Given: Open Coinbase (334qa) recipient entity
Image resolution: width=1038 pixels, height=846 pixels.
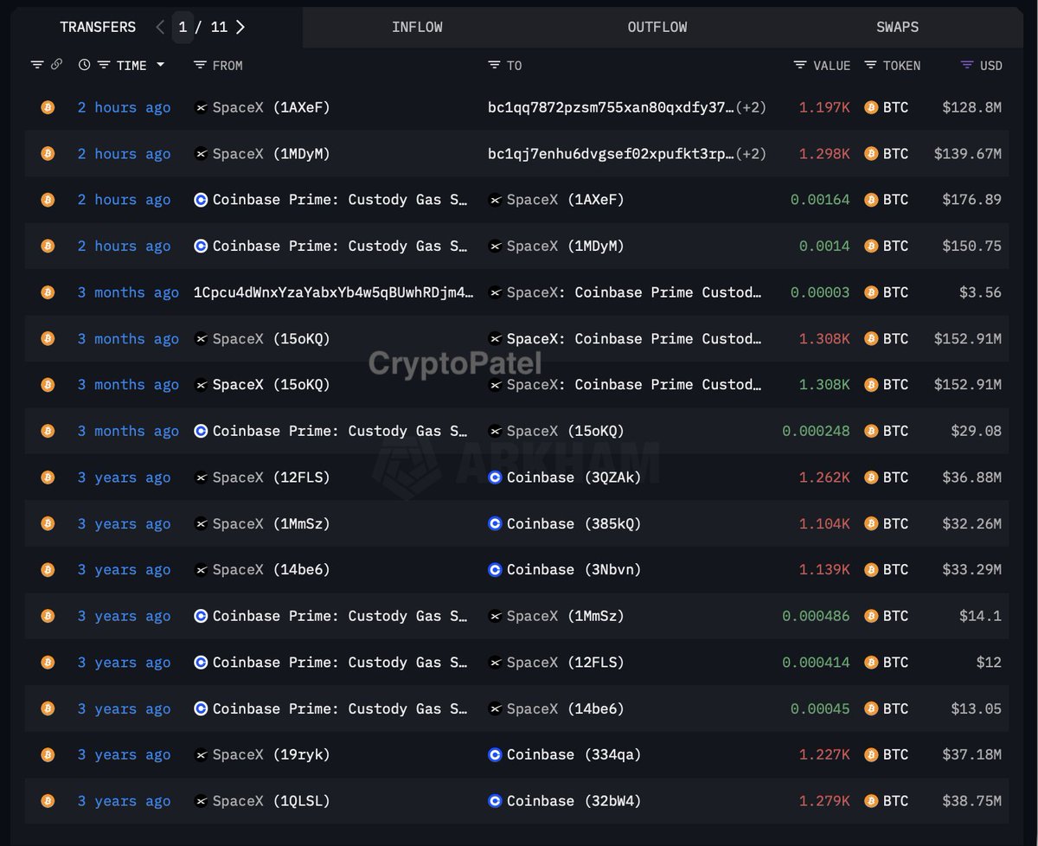Looking at the screenshot, I should [574, 755].
